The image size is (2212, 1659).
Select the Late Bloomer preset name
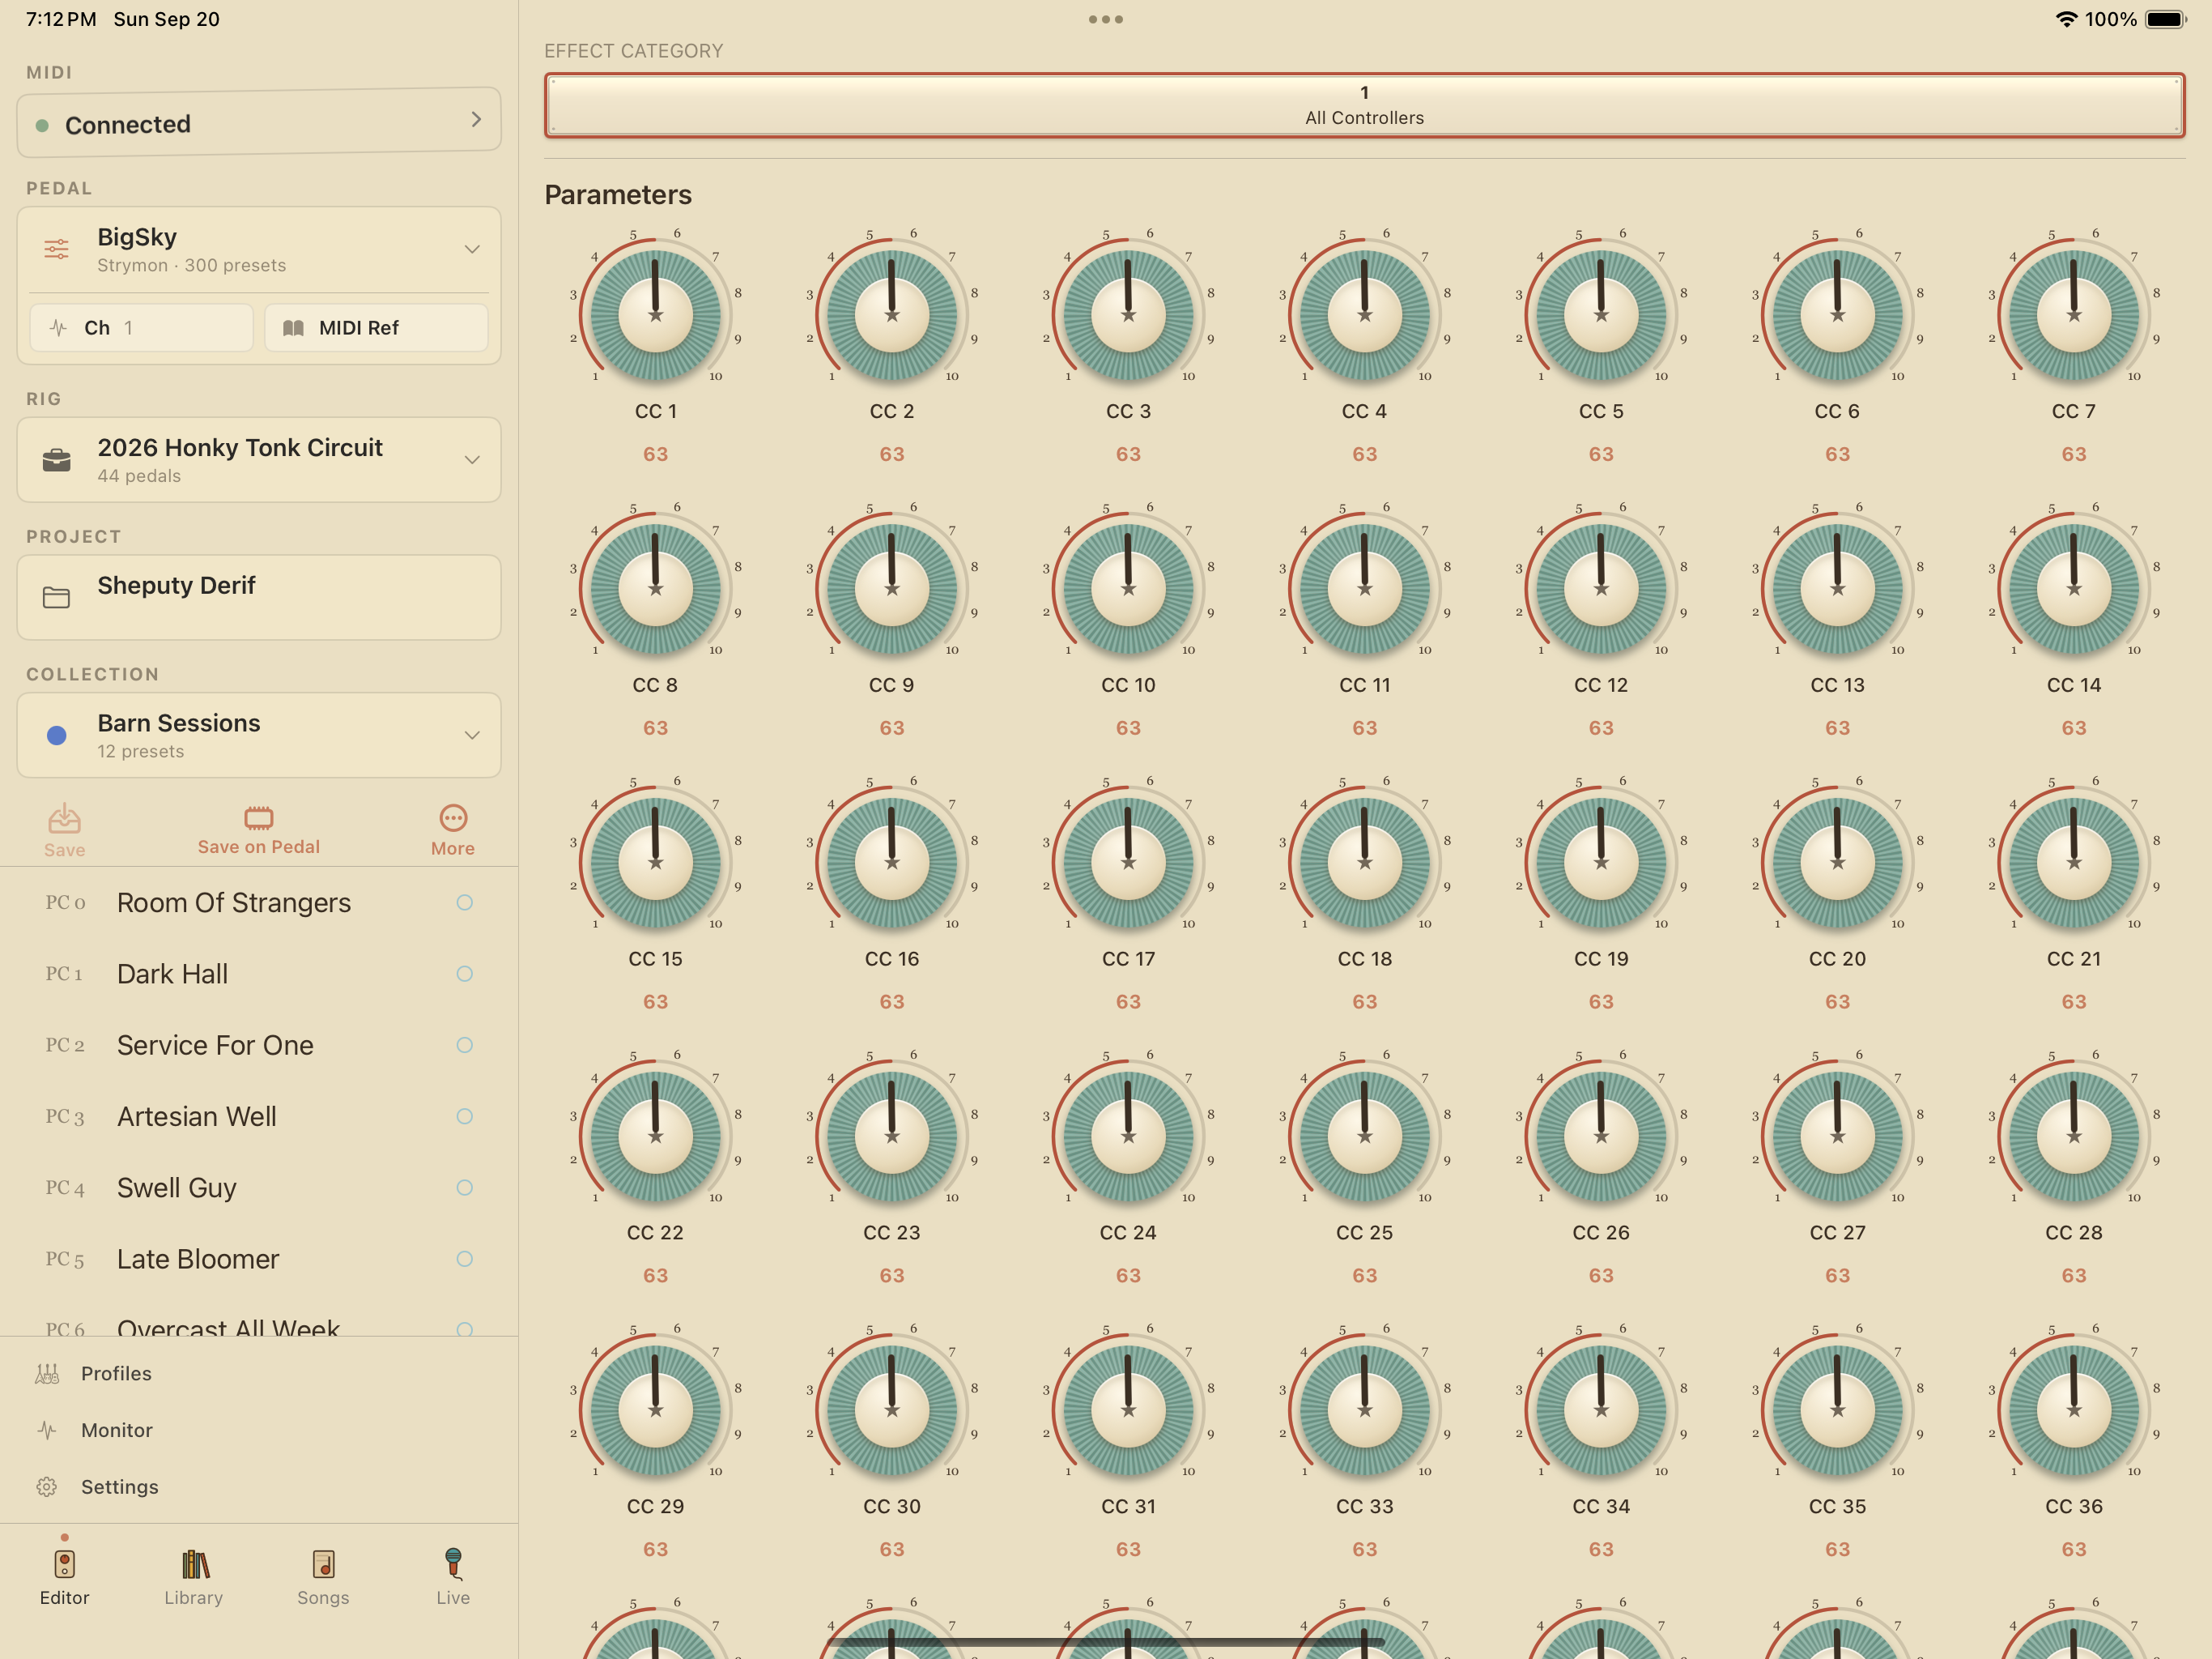[198, 1259]
